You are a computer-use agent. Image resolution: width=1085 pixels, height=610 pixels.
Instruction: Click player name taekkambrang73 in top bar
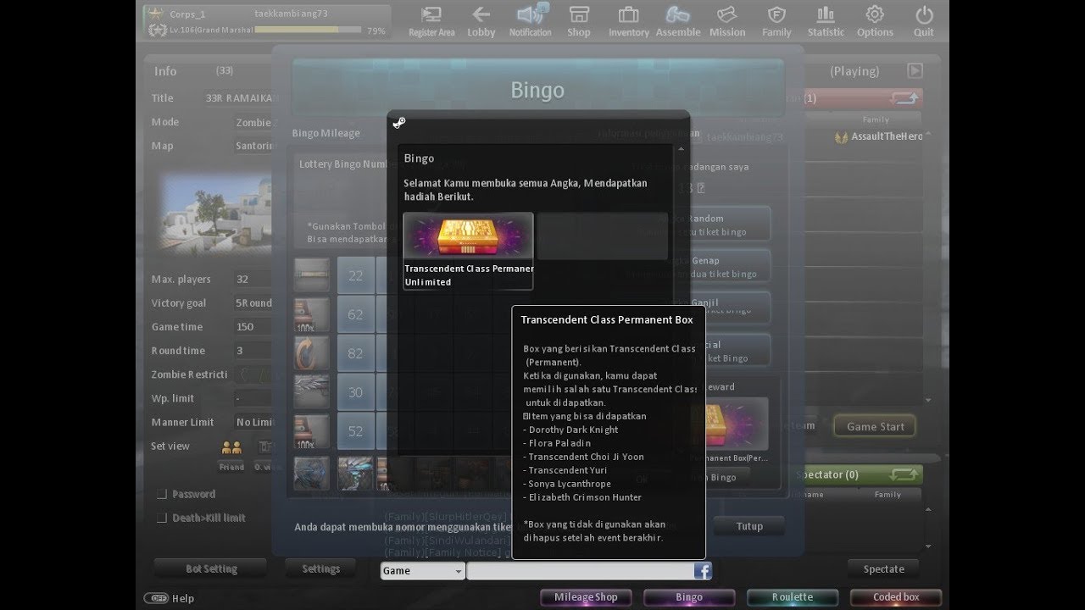(290, 14)
